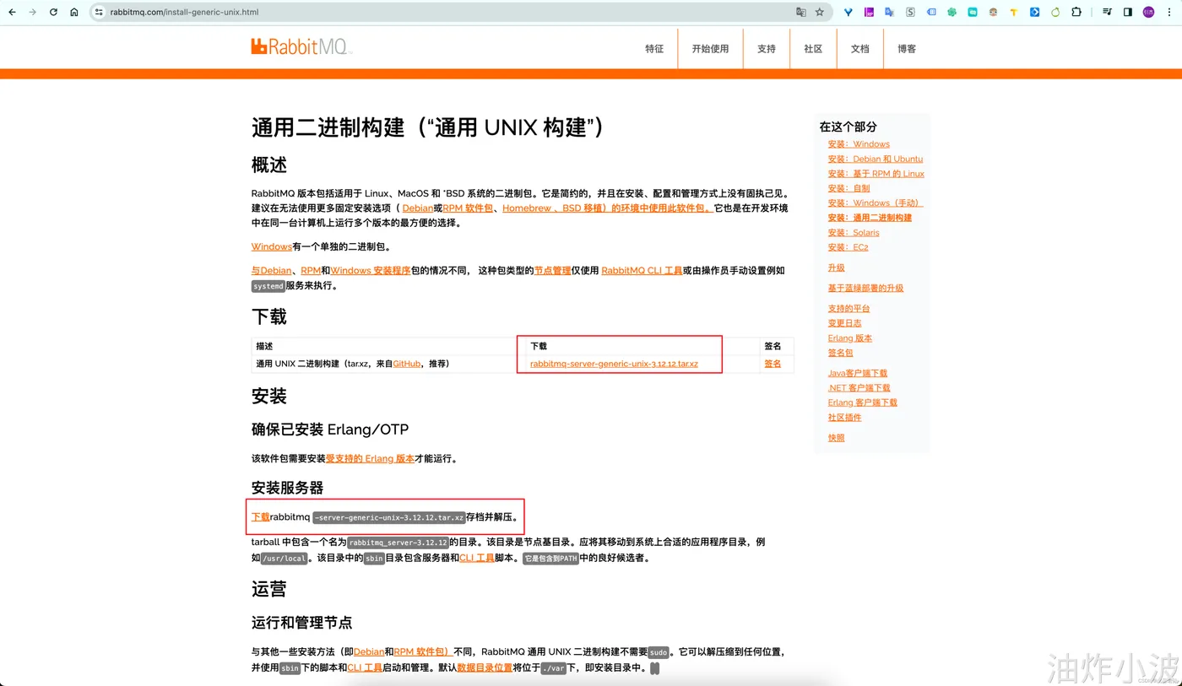Open the Extensions puzzle piece menu
Image resolution: width=1182 pixels, height=686 pixels.
tap(1076, 13)
